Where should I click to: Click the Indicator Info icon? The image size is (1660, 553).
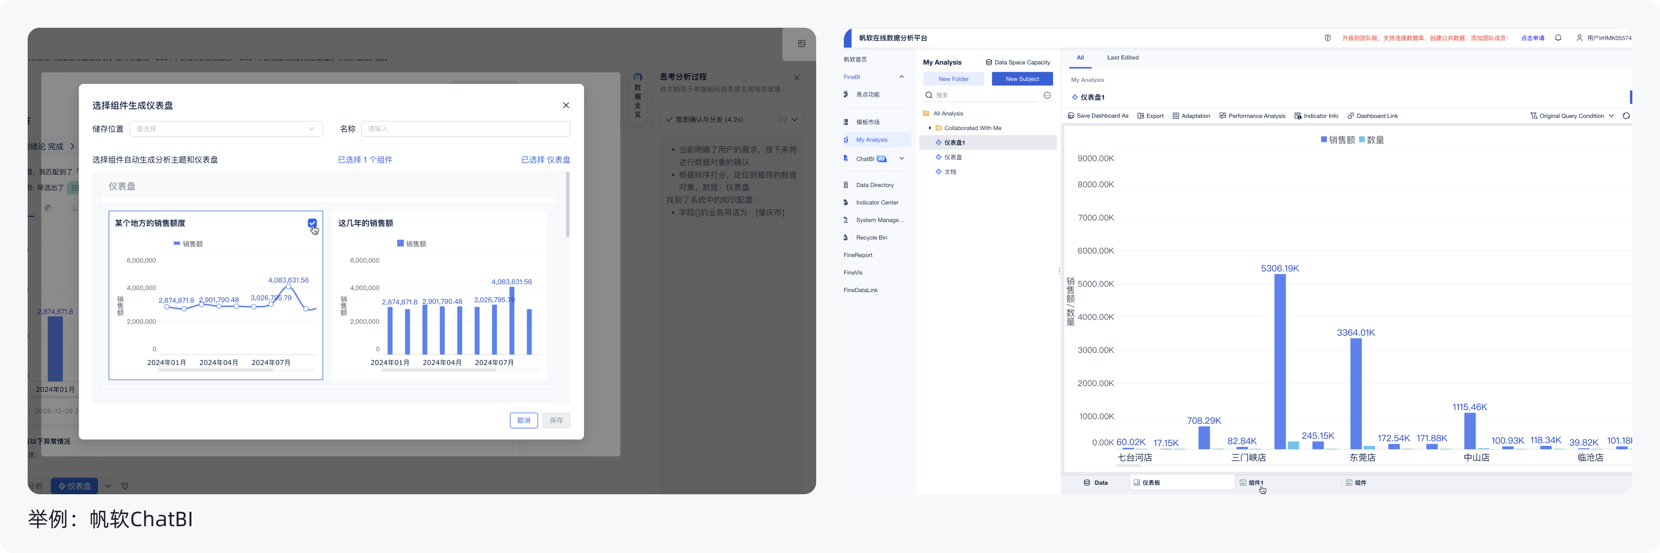point(1298,116)
